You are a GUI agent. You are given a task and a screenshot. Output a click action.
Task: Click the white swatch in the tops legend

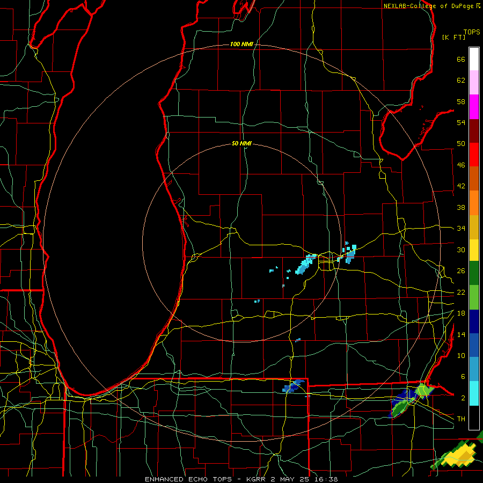coord(474,59)
